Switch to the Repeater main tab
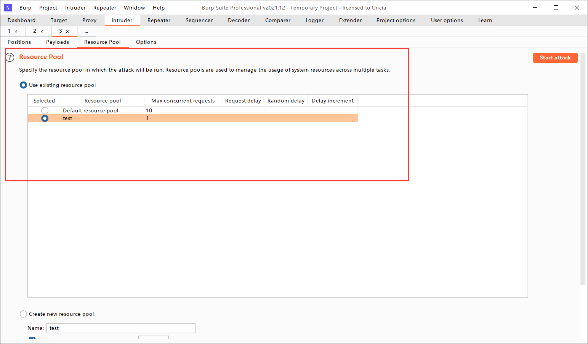Viewport: 588px width, 344px height. (159, 21)
